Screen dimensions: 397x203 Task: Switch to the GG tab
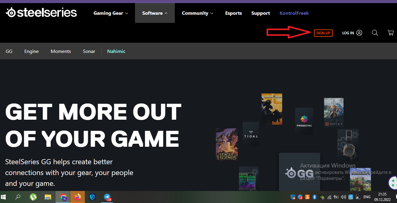[x=9, y=51]
